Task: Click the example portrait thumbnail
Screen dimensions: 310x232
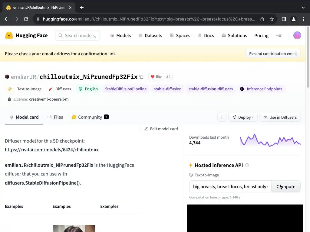Action: point(74,228)
